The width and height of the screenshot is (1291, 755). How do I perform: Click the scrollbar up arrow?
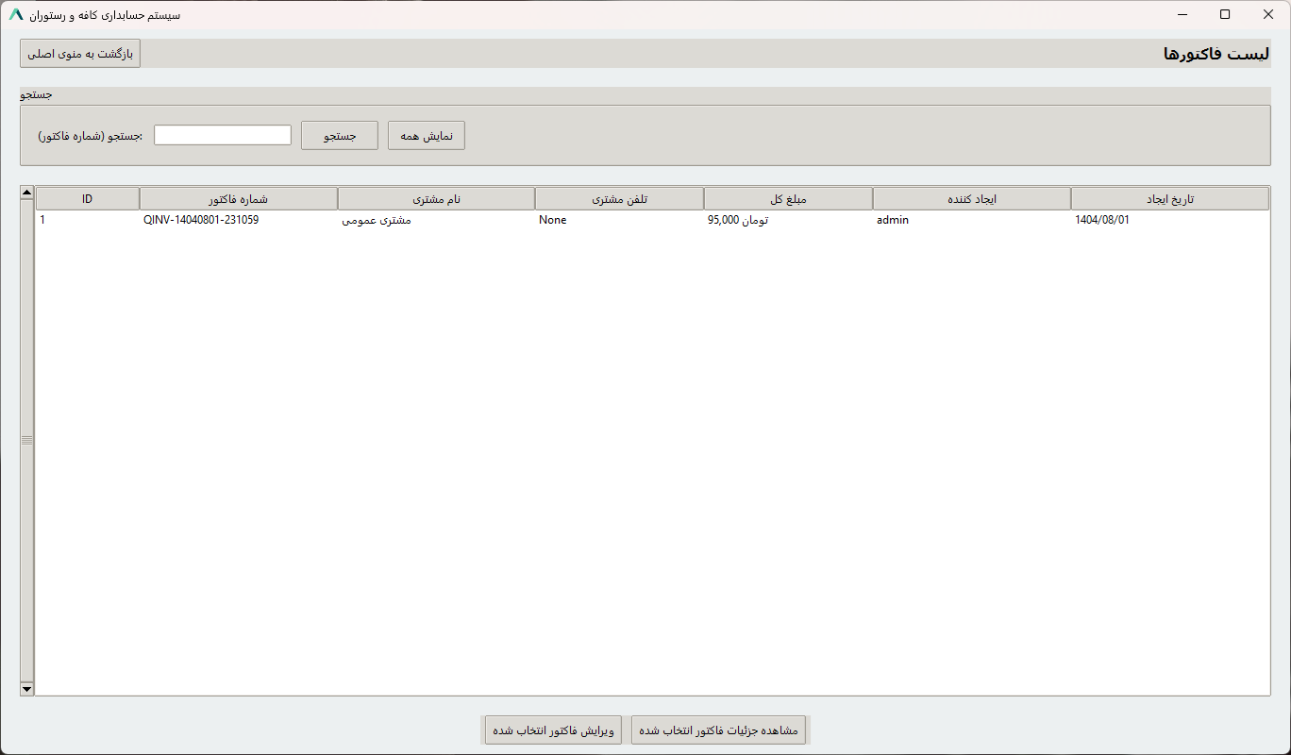point(26,193)
